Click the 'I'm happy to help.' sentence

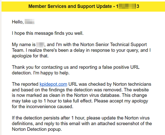point(51,73)
